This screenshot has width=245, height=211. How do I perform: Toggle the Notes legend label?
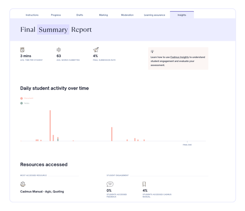point(27,103)
